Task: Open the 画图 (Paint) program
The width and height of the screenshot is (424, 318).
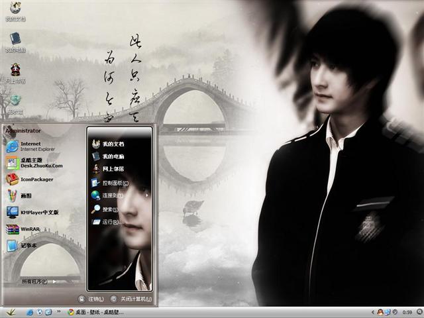Action: tap(19, 195)
